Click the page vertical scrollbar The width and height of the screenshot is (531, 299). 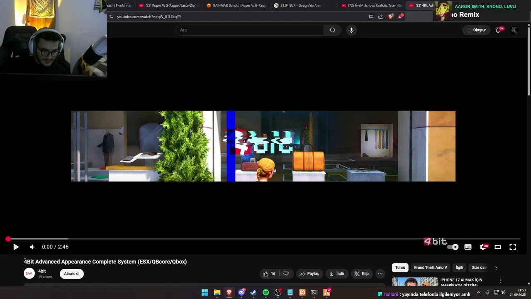click(x=529, y=62)
